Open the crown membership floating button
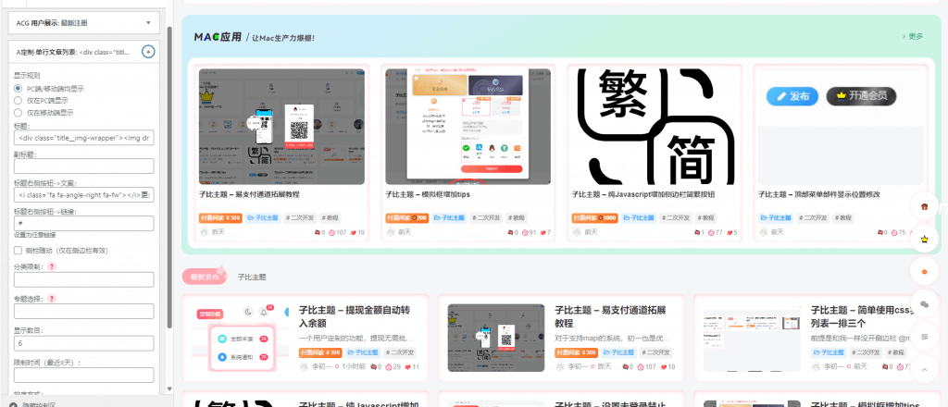 pos(924,240)
